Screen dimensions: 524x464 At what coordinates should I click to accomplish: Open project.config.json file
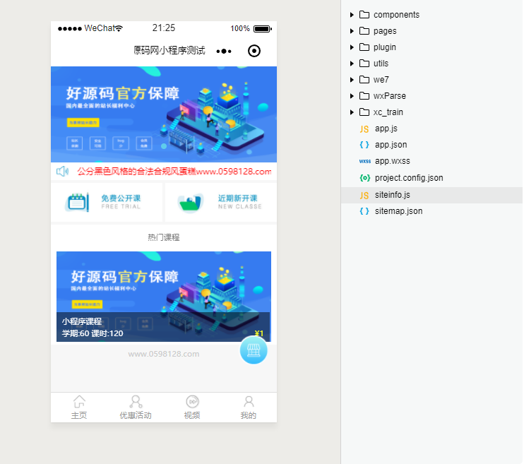point(409,178)
